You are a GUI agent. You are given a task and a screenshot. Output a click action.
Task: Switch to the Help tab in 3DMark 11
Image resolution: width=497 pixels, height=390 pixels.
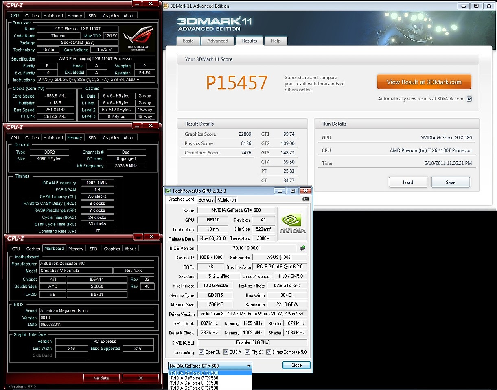click(x=276, y=41)
